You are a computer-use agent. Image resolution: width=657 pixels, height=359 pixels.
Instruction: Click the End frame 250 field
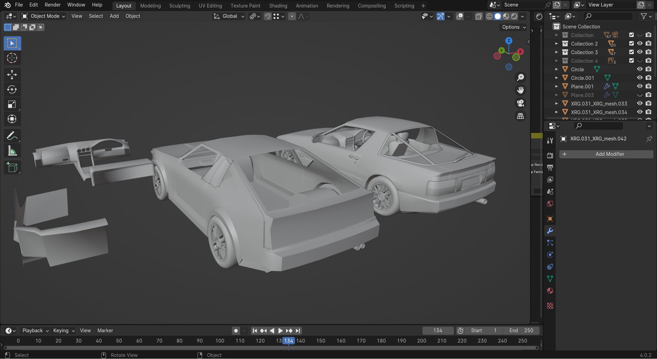(521, 331)
